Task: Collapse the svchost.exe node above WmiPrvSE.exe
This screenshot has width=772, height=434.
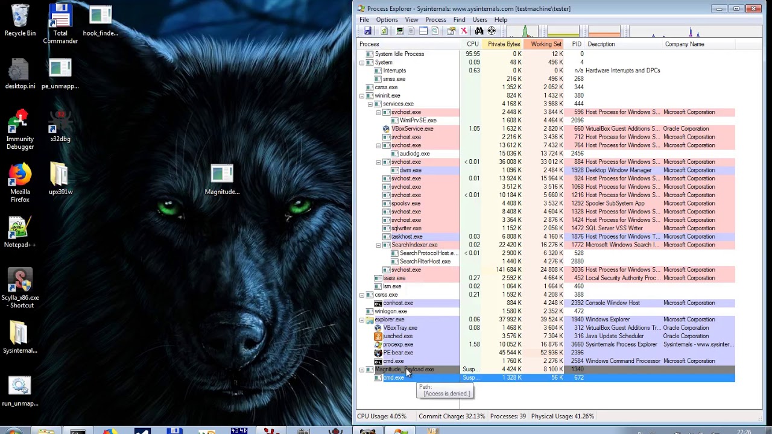Action: coord(378,112)
